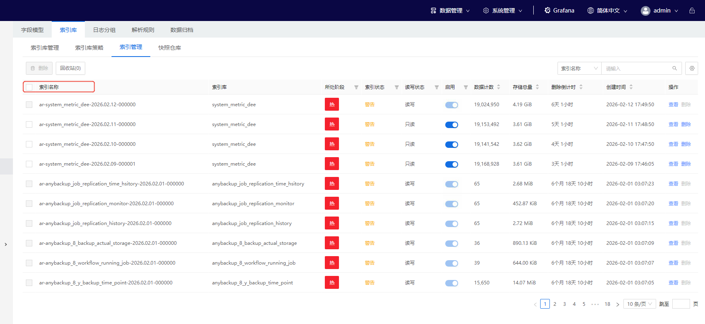Toggle 启用 switch for 2026.02.09 index
Viewport: 705px width, 324px height.
[452, 164]
